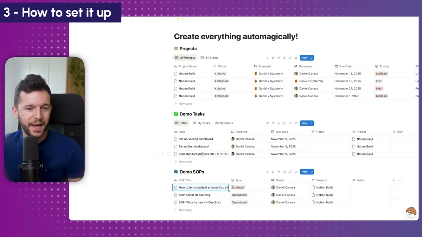
Task: Open the filter icon on the Projects database
Action: (267, 58)
